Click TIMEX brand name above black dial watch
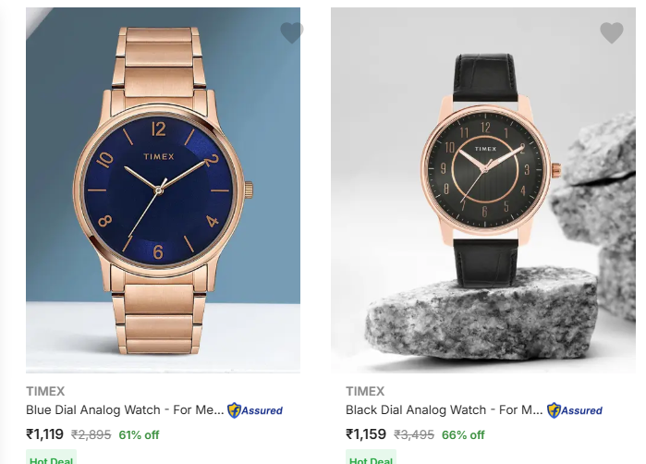The width and height of the screenshot is (646, 464). click(365, 391)
